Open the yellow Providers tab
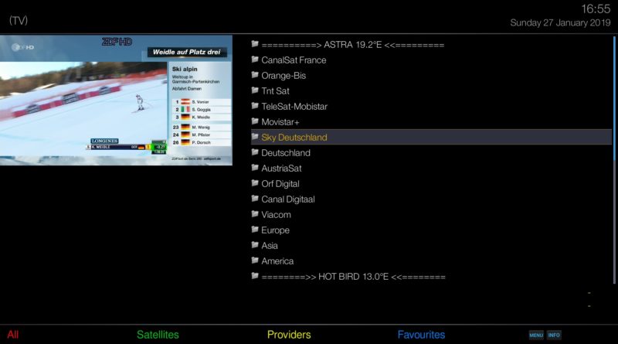Viewport: 618px width, 344px height. click(289, 335)
